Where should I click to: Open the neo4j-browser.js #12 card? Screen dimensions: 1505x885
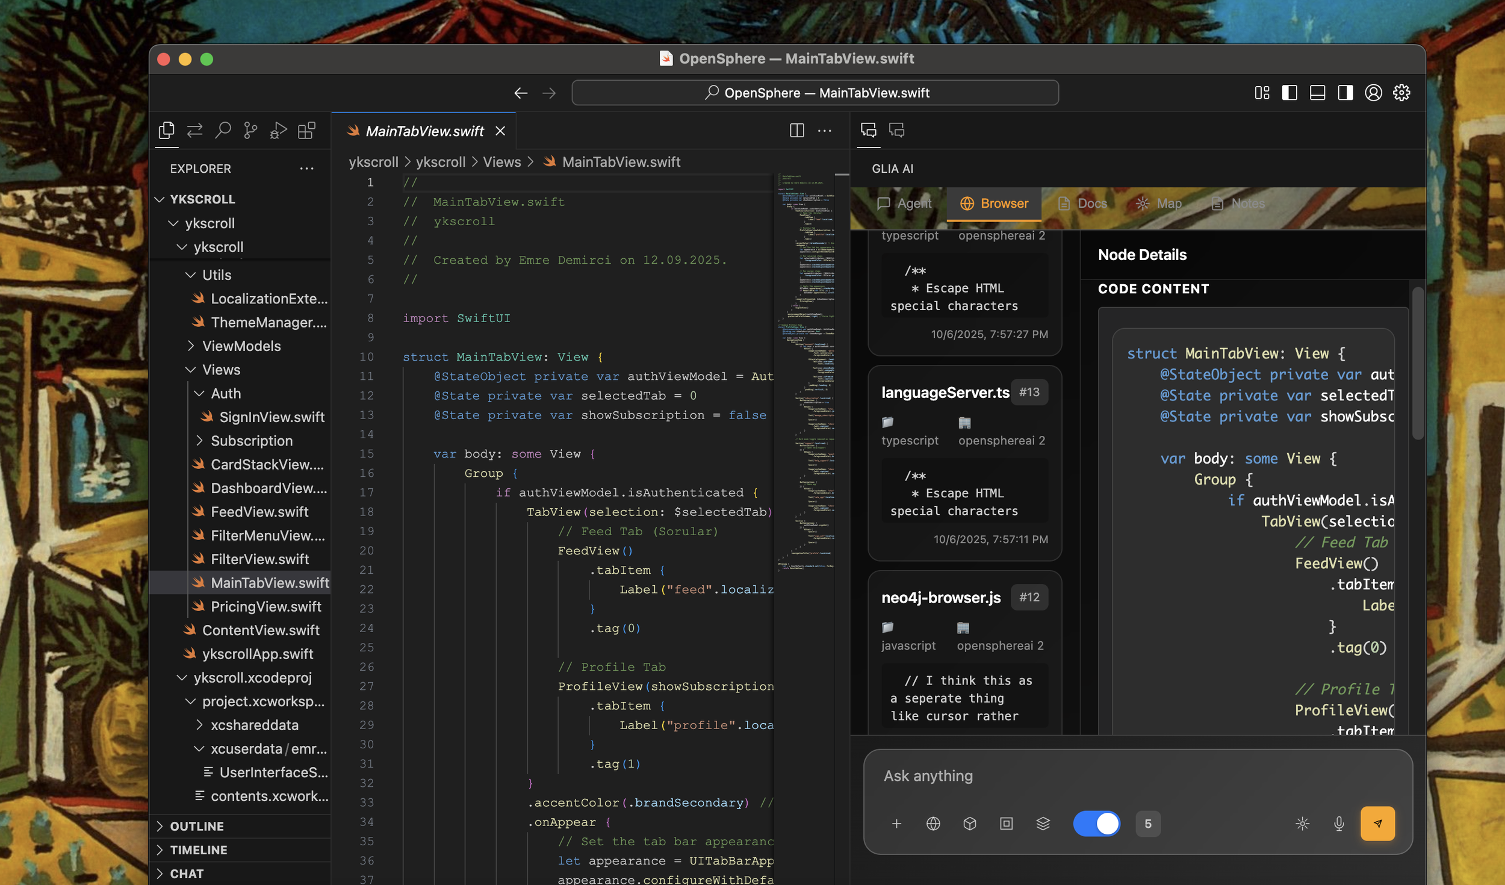click(964, 652)
